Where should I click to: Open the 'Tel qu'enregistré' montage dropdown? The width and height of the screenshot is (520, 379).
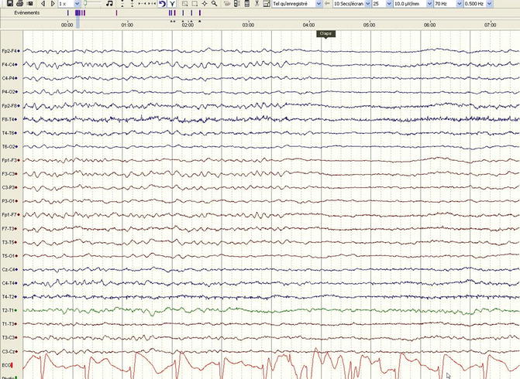[319, 4]
